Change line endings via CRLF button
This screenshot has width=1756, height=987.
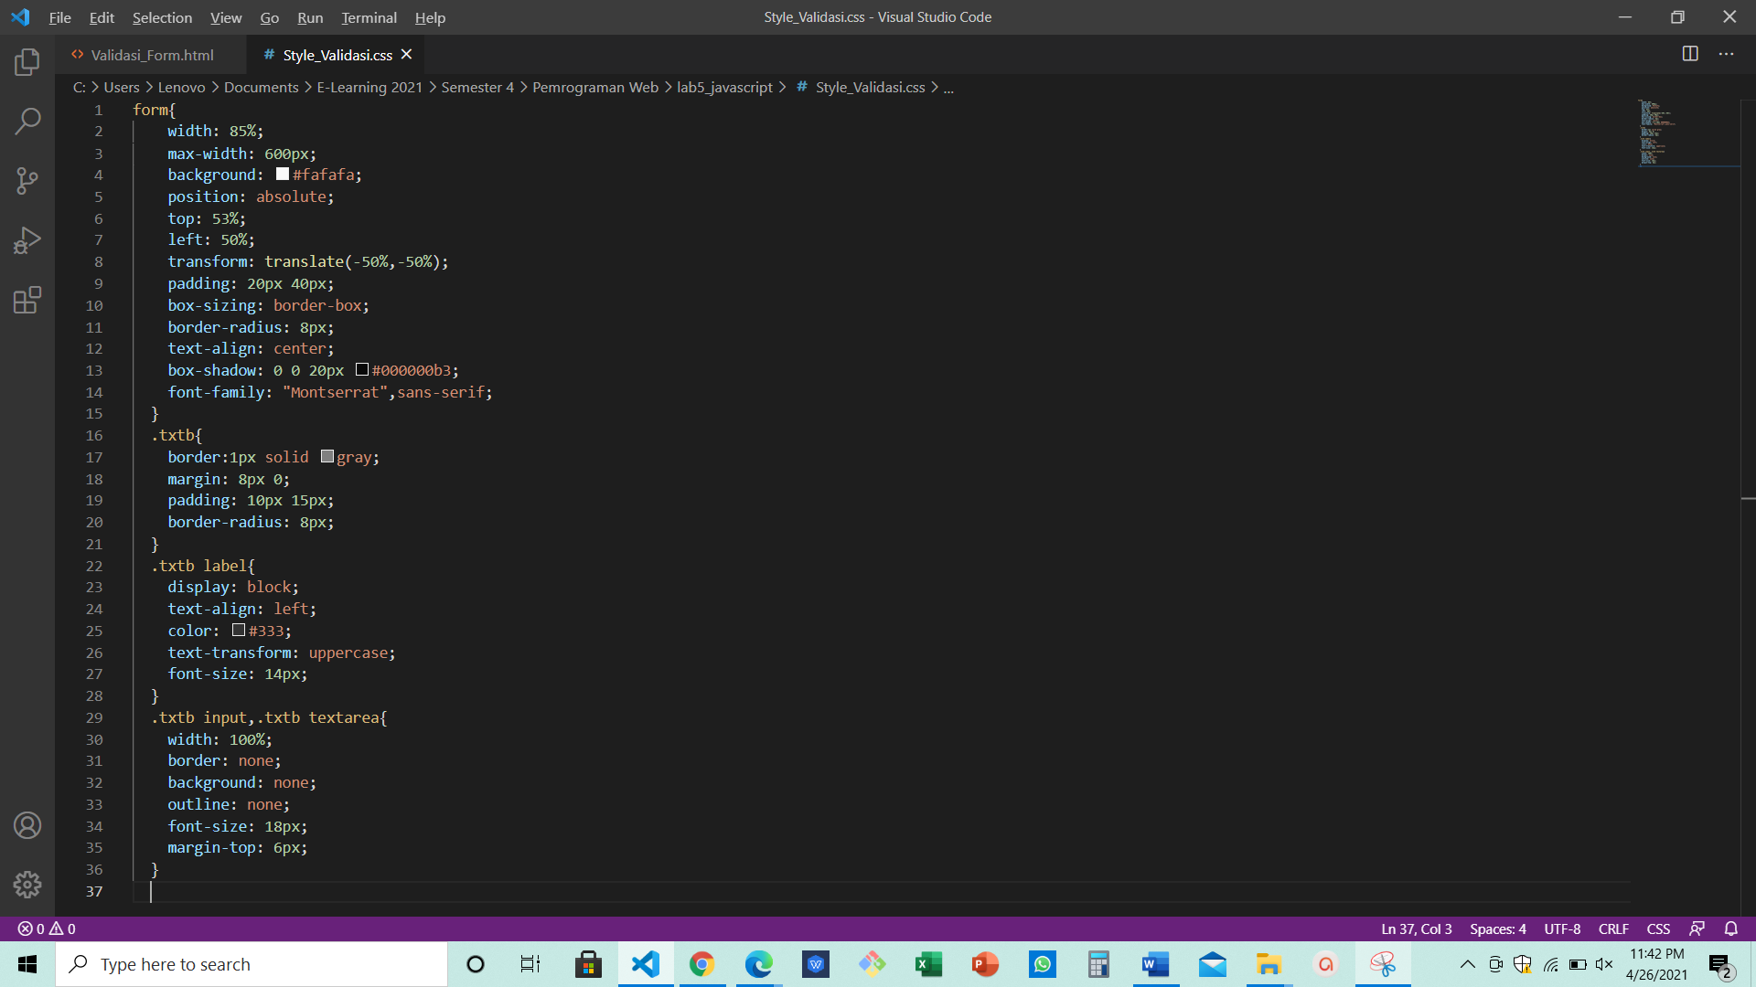1612,929
